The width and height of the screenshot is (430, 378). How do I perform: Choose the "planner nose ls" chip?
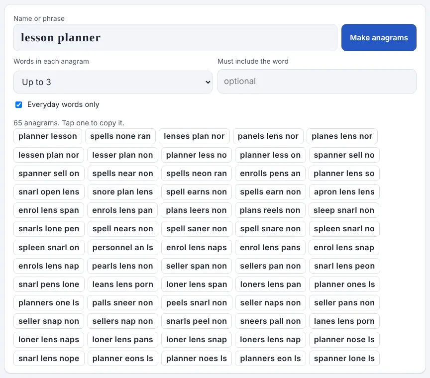click(x=344, y=339)
